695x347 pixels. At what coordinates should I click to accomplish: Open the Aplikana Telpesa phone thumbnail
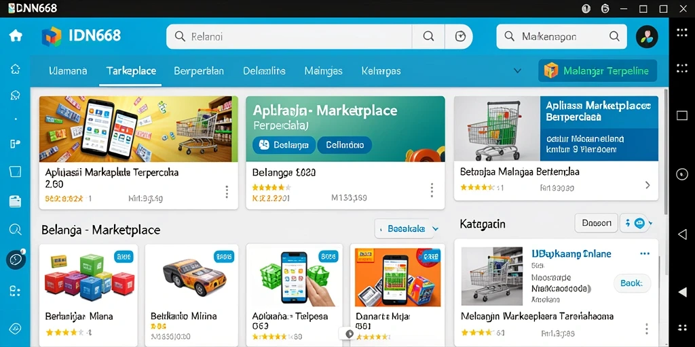pos(295,277)
